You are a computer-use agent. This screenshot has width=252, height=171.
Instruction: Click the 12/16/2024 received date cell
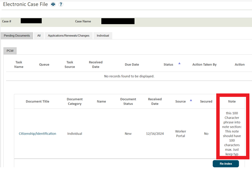click(155, 134)
